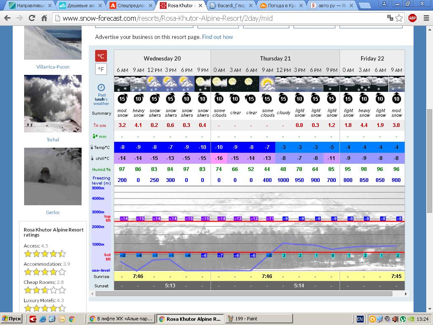Open the Gerlos powder snow thumbnail
This screenshot has width=433, height=325.
(x=53, y=176)
